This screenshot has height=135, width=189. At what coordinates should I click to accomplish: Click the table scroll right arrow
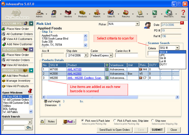pyautogui.click(x=177, y=97)
